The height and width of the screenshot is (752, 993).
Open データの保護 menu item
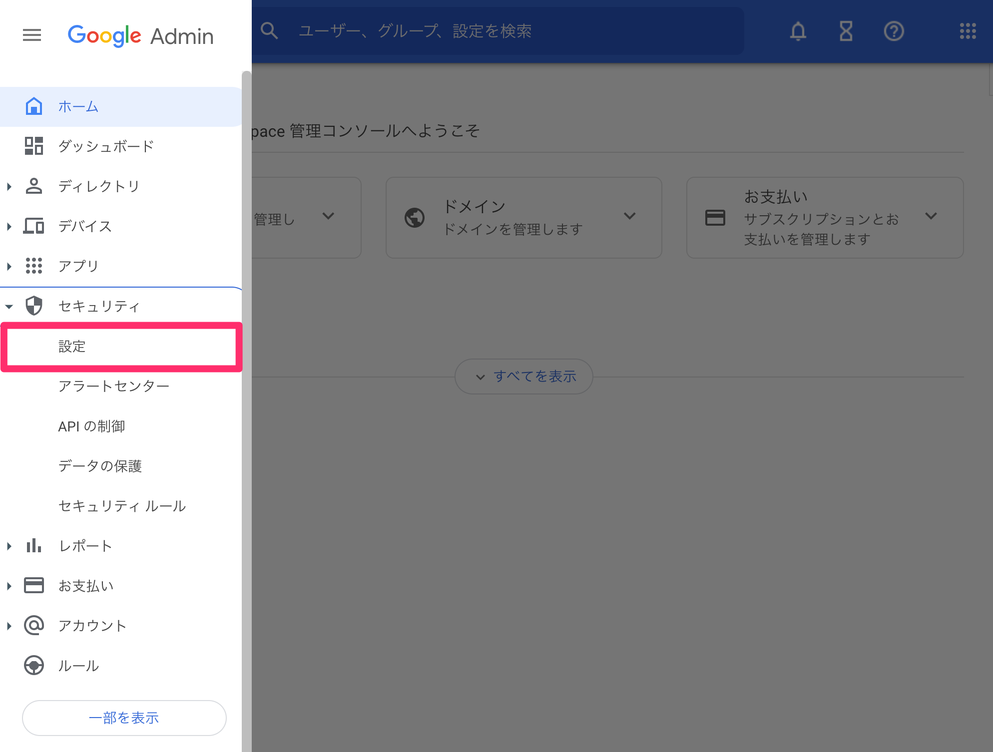(x=121, y=466)
